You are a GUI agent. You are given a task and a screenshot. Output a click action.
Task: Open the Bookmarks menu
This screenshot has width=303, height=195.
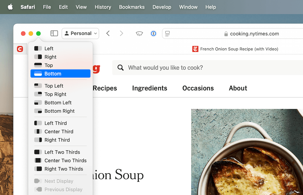click(132, 7)
